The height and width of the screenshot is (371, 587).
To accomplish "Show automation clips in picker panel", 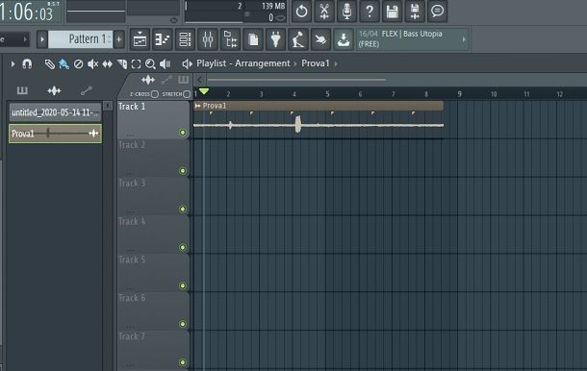I will tap(86, 90).
